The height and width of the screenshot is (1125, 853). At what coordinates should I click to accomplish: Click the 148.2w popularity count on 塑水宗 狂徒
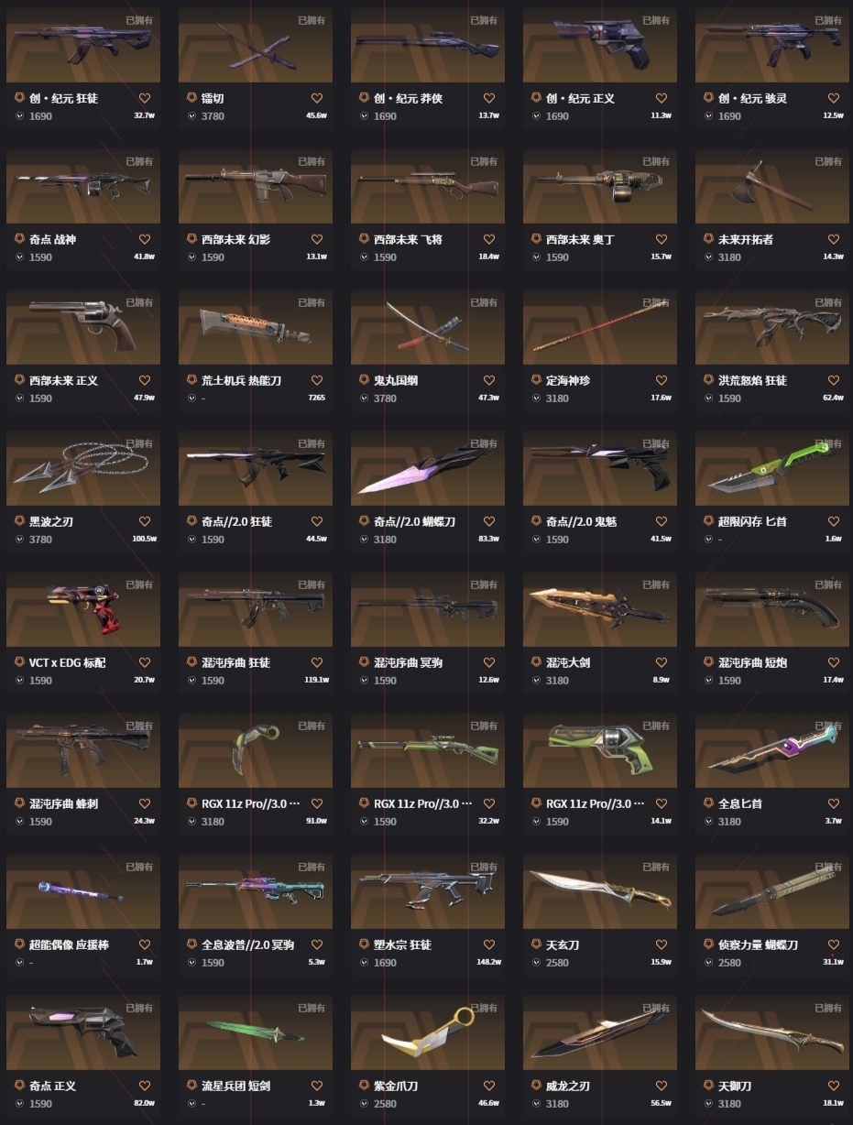click(x=488, y=963)
